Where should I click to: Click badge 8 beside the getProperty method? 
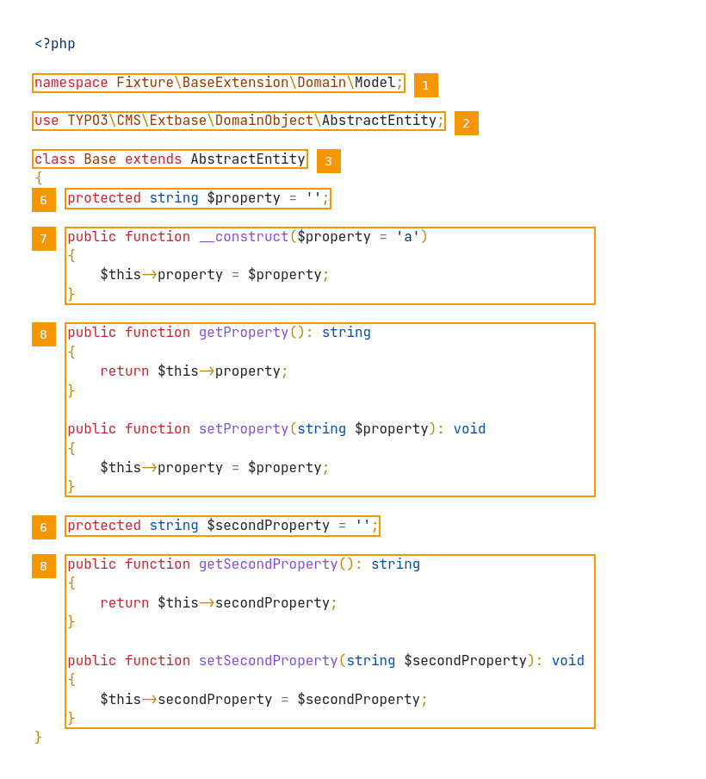pos(44,334)
